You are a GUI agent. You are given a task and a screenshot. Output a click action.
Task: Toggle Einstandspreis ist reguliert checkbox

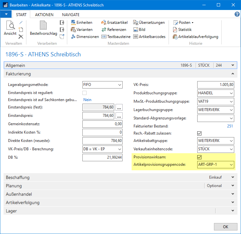85,93
